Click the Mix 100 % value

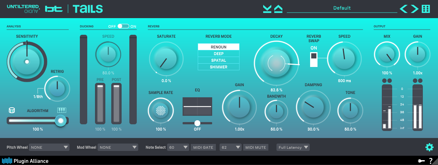click(387, 73)
